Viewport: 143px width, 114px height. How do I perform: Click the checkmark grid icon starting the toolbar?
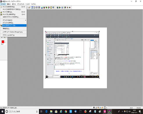pyautogui.click(x=29, y=8)
